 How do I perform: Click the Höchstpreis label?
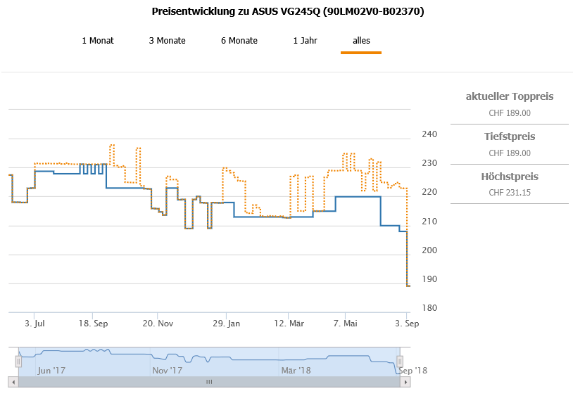pos(510,177)
